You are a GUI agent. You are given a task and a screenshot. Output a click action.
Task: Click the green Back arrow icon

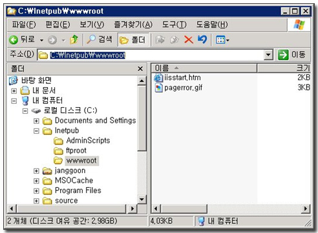14,40
